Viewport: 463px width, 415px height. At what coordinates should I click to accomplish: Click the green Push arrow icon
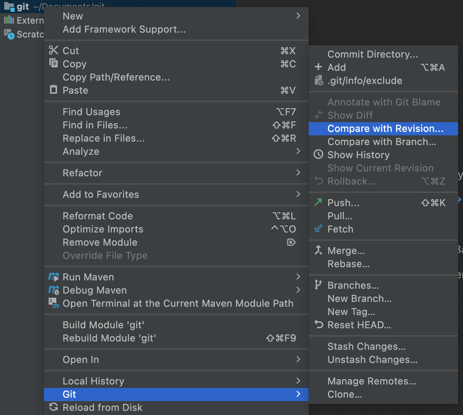coord(318,202)
